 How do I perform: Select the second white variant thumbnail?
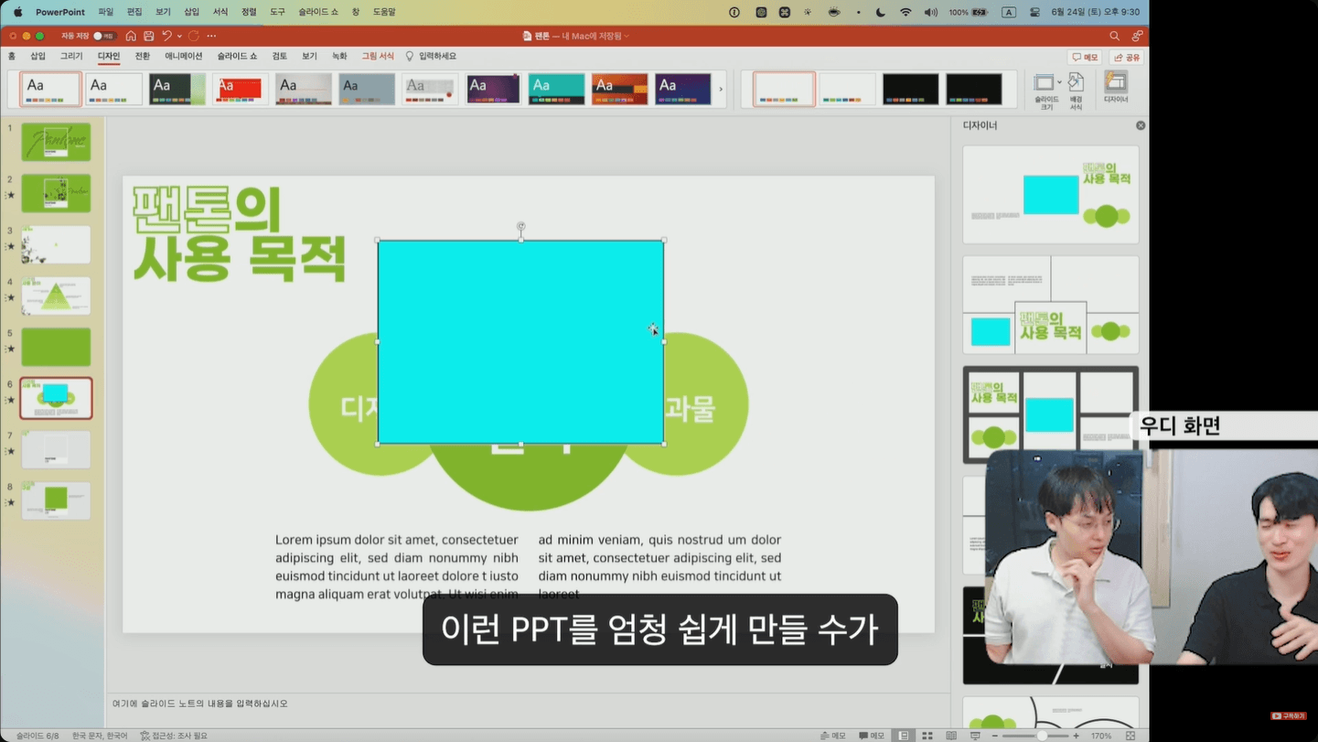847,89
